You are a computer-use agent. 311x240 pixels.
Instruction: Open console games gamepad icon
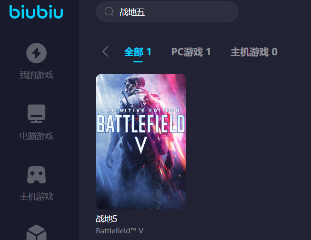pos(37,175)
